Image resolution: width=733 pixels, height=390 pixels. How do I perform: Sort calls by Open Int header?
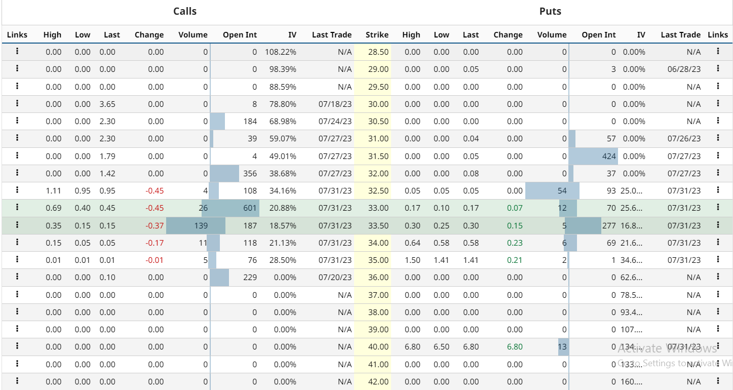pyautogui.click(x=240, y=35)
